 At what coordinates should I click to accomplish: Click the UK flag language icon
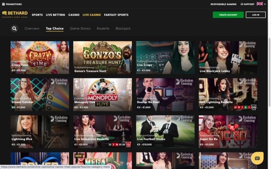(260, 4)
